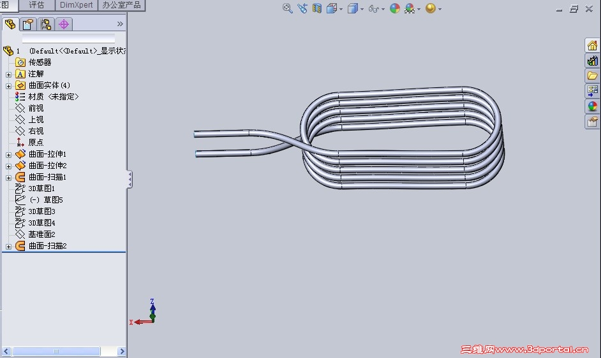Open Custom Properties task pane icon

pos(592,122)
